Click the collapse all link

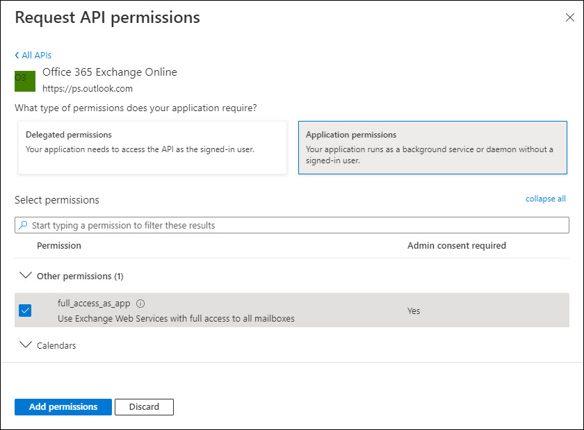pos(545,199)
